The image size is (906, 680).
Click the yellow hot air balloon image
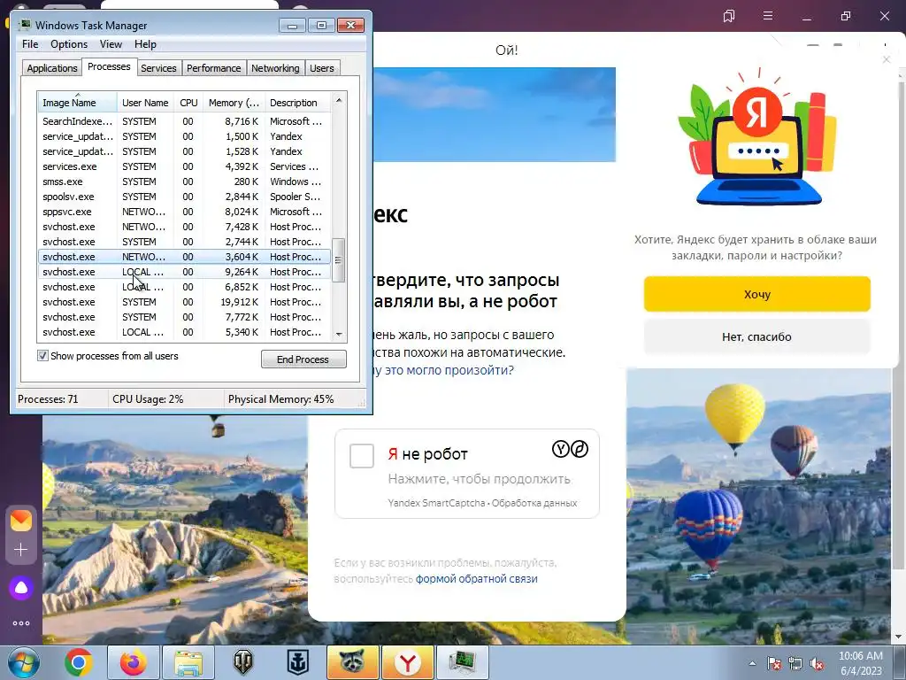[x=734, y=418]
